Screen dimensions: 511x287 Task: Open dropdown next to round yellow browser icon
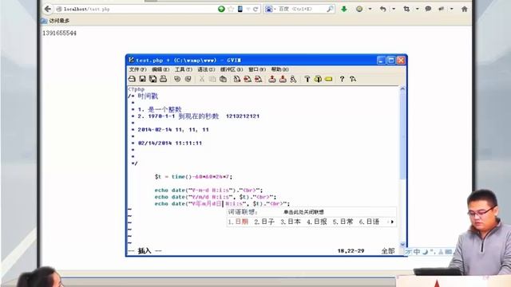coord(370,9)
